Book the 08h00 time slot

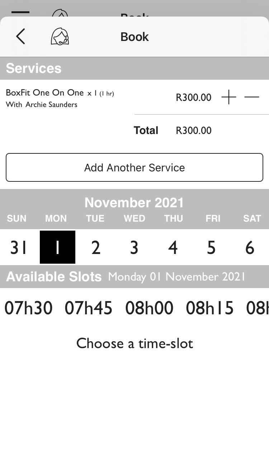pos(149,308)
